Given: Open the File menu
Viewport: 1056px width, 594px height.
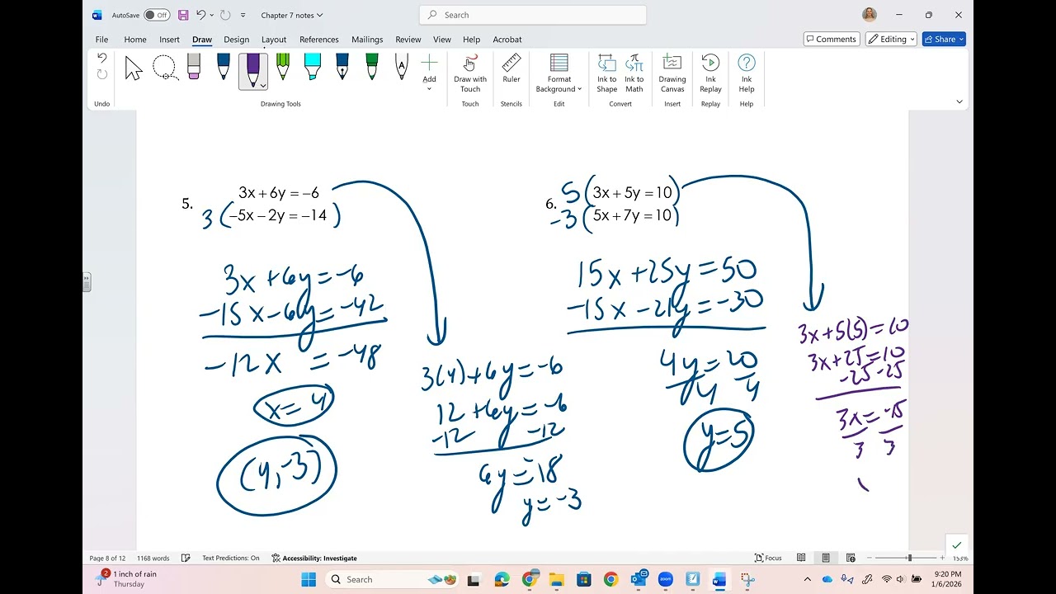Looking at the screenshot, I should tap(101, 39).
